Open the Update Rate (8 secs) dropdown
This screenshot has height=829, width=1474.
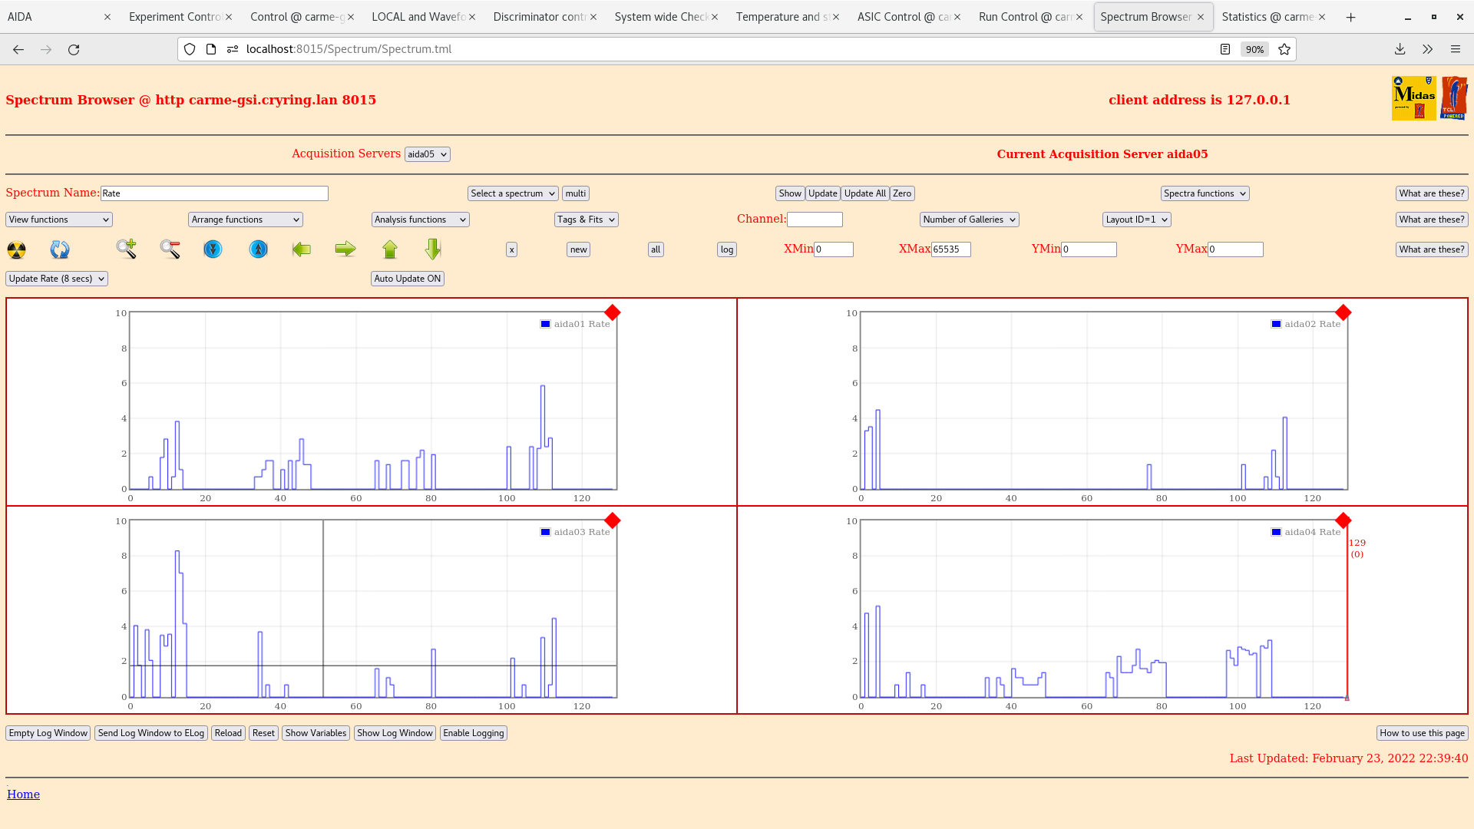pos(57,279)
